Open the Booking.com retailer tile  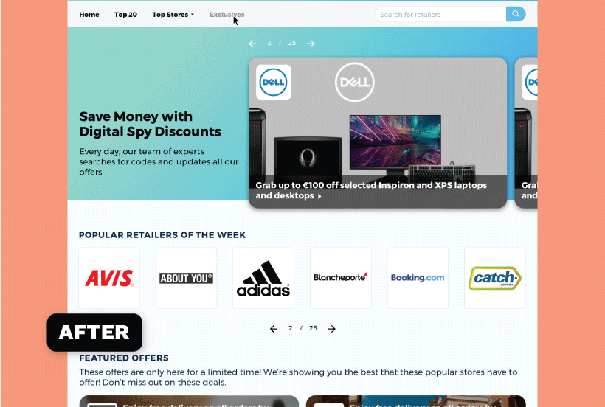coord(418,278)
